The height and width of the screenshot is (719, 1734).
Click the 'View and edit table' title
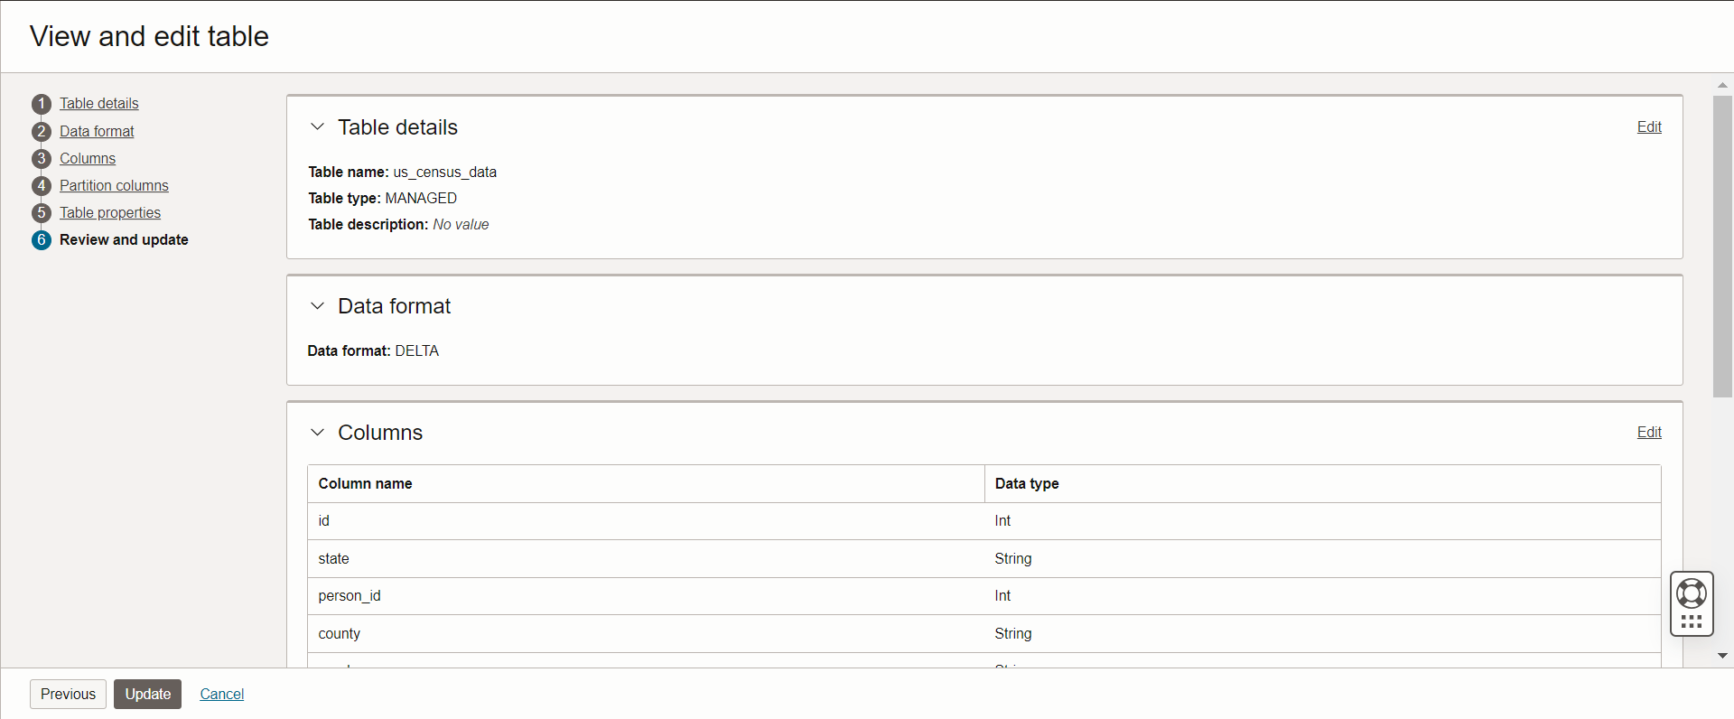click(149, 36)
